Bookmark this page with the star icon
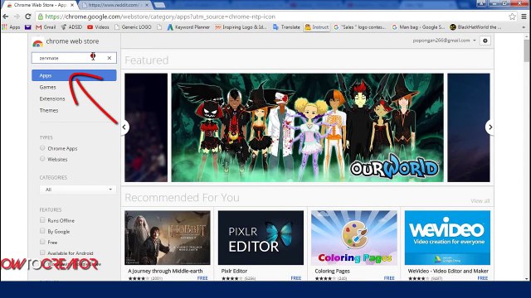This screenshot has height=298, width=531. pyautogui.click(x=512, y=17)
